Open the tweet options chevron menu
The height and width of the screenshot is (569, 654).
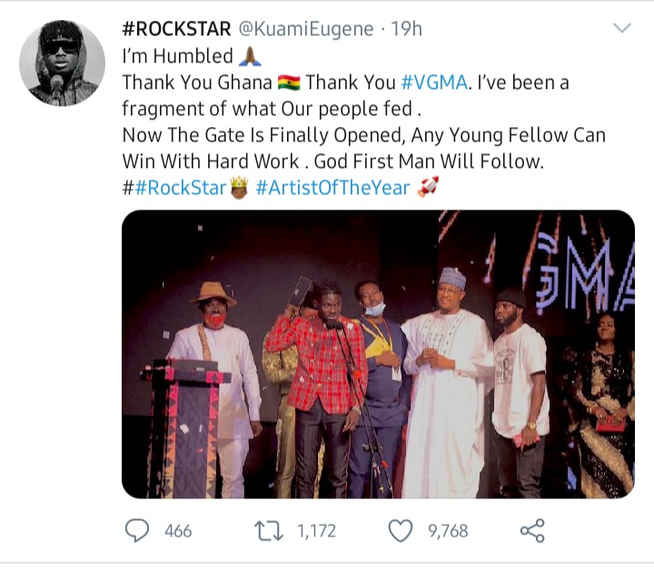[x=622, y=28]
